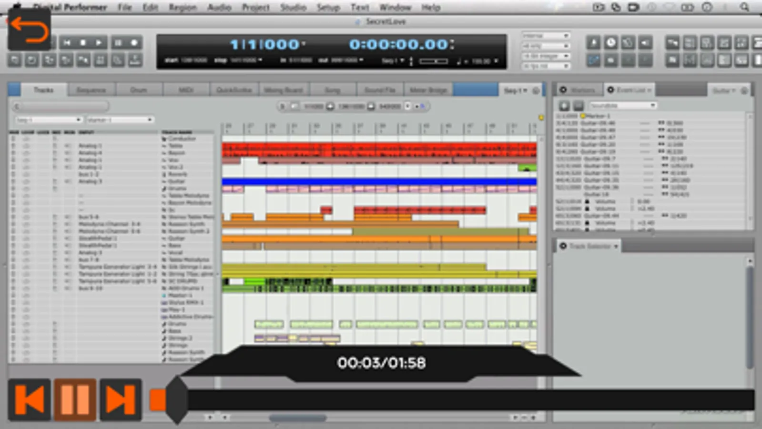Open the Mixing Board tab
Viewport: 762px width, 429px height.
(x=284, y=90)
